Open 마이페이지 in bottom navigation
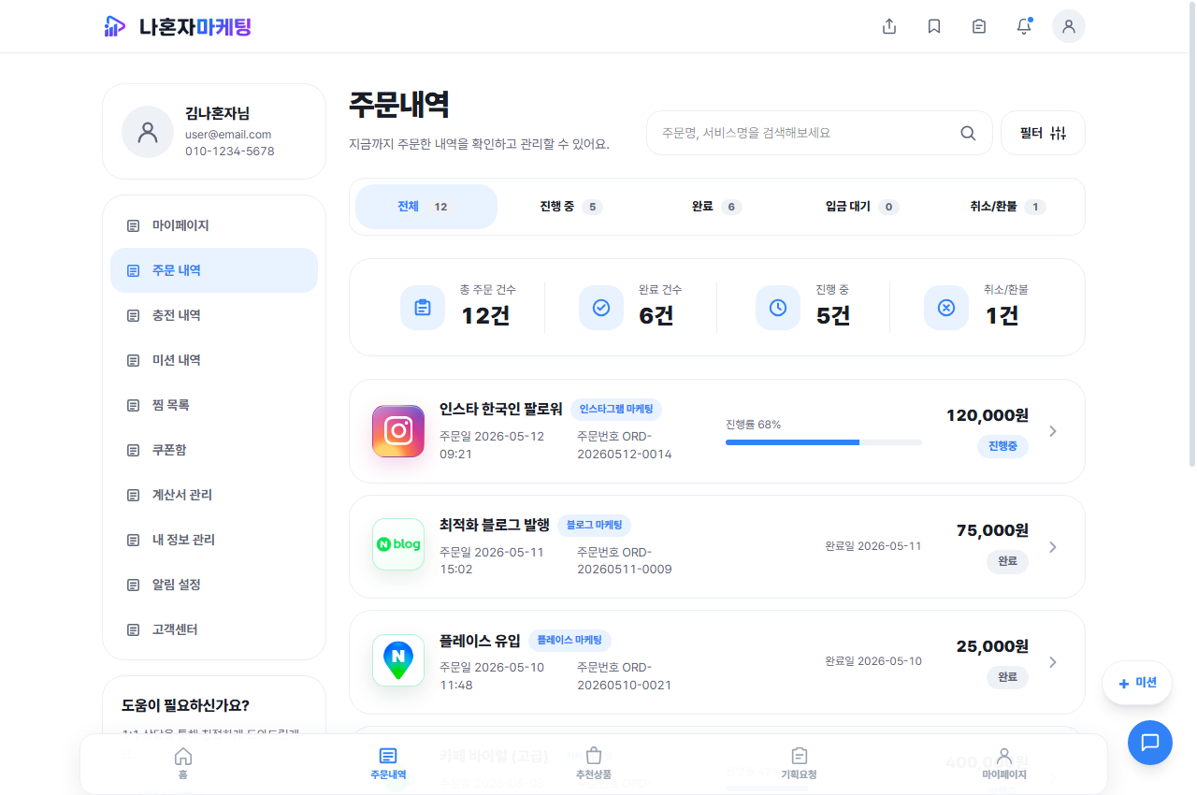Image resolution: width=1197 pixels, height=795 pixels. 1004,763
